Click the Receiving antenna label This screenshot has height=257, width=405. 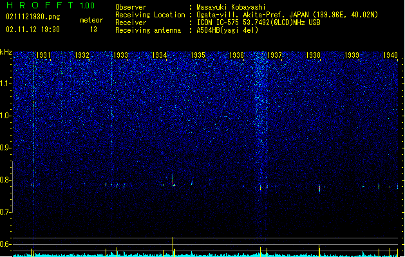(148, 30)
